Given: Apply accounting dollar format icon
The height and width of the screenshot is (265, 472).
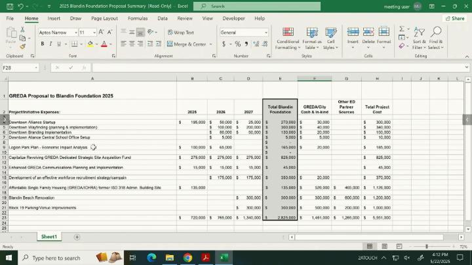Looking at the screenshot, I should point(224,44).
